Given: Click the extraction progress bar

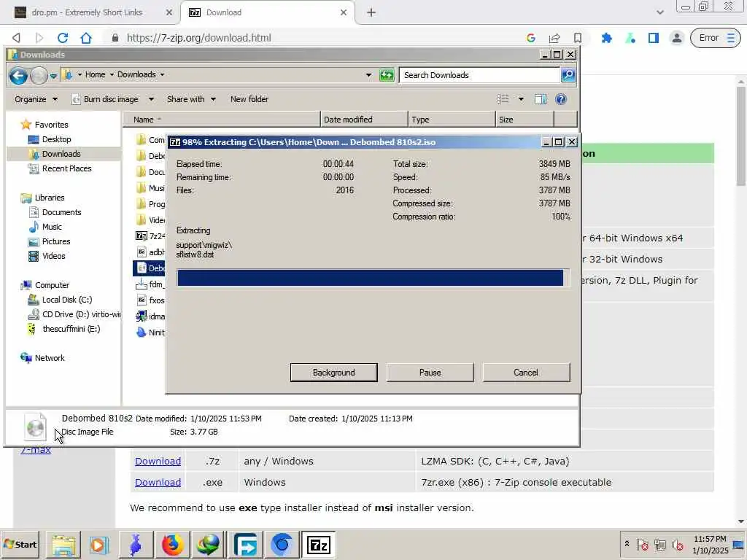Looking at the screenshot, I should click(373, 278).
